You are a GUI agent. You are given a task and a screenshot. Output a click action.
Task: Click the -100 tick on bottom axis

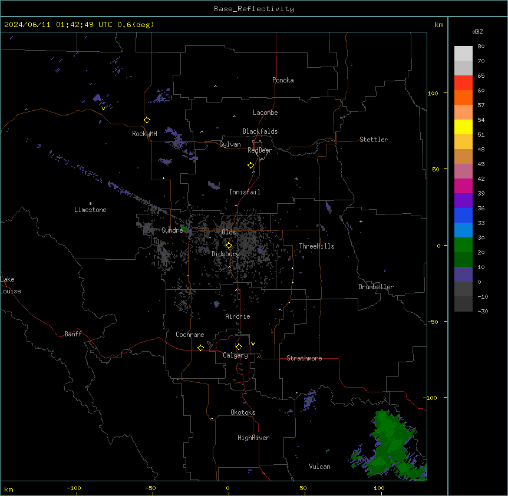coord(74,488)
